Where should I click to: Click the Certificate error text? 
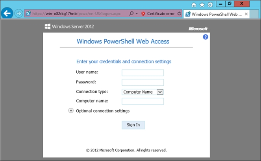pyautogui.click(x=161, y=14)
